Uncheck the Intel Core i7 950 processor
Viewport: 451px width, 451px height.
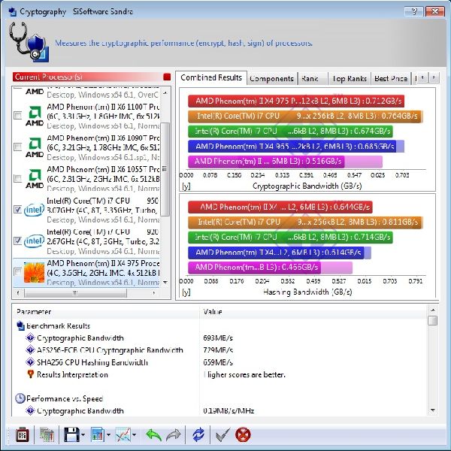[x=17, y=210]
